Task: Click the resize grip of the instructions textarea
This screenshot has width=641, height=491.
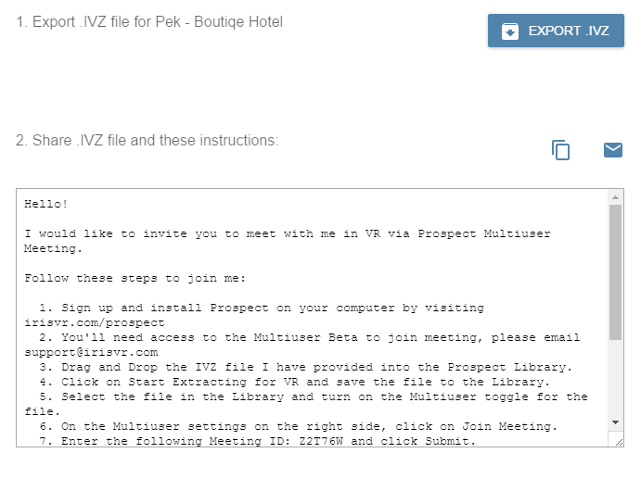Action: point(619,442)
